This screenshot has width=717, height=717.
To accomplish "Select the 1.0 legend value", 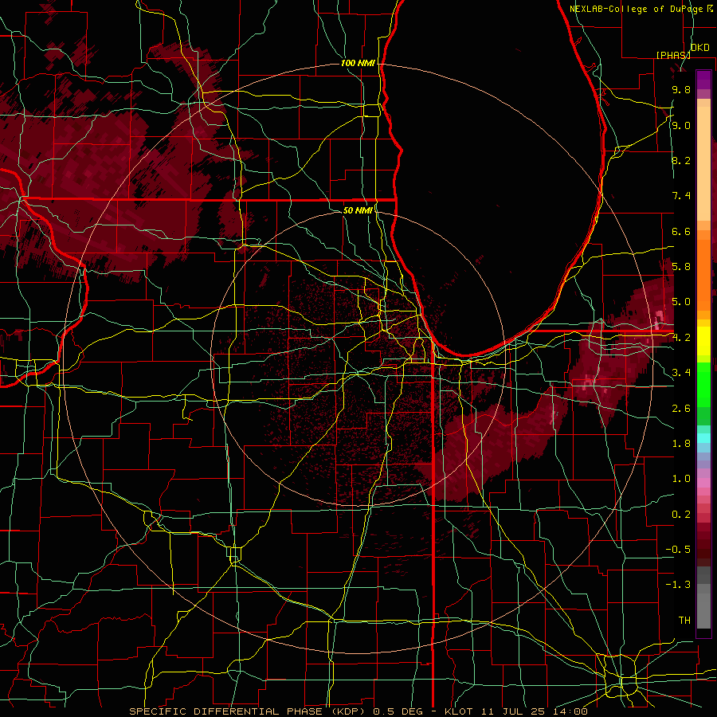I will (681, 479).
